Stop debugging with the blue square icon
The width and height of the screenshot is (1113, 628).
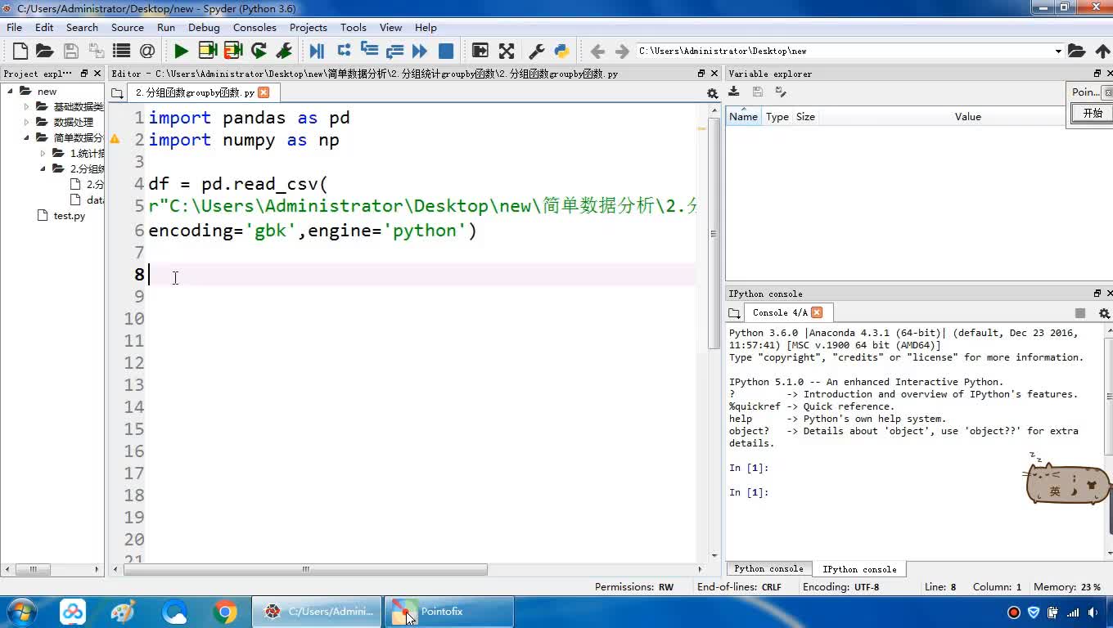coord(446,51)
